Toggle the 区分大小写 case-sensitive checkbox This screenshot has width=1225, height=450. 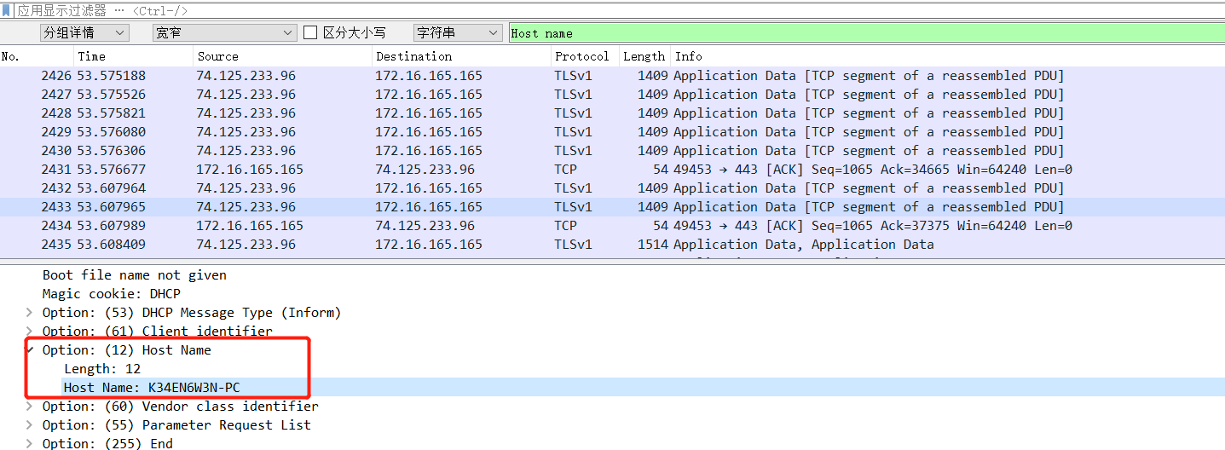311,32
